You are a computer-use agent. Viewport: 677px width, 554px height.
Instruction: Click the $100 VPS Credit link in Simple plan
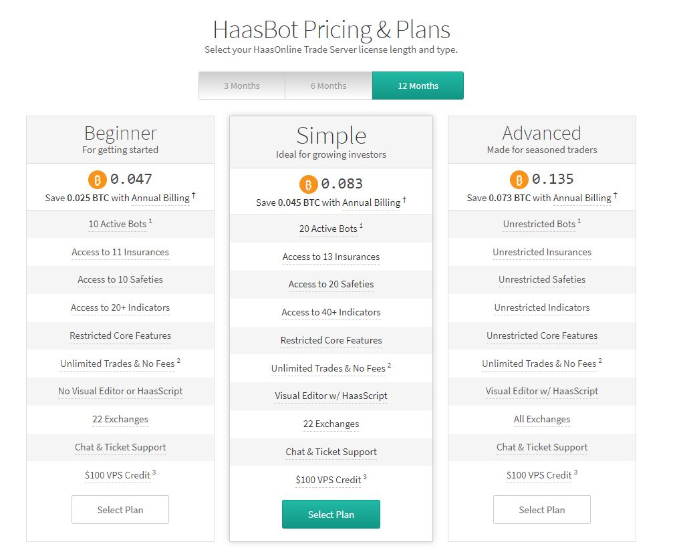[329, 480]
